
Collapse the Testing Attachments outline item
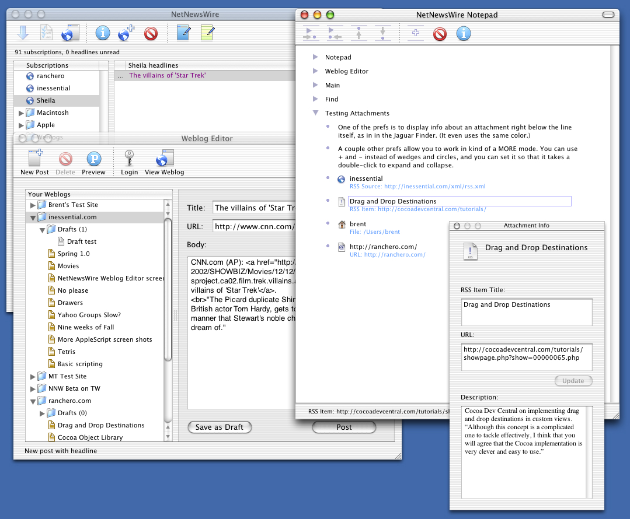(x=315, y=113)
